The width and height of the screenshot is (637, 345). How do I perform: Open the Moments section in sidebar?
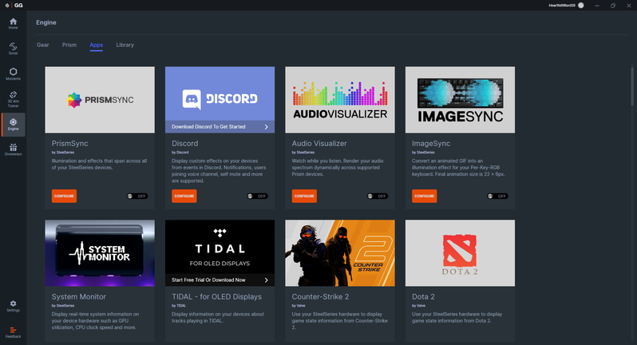point(13,73)
